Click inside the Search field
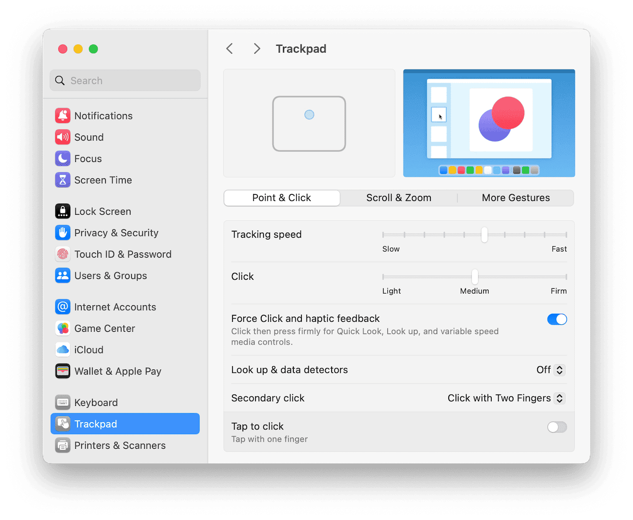The width and height of the screenshot is (633, 520). tap(125, 80)
